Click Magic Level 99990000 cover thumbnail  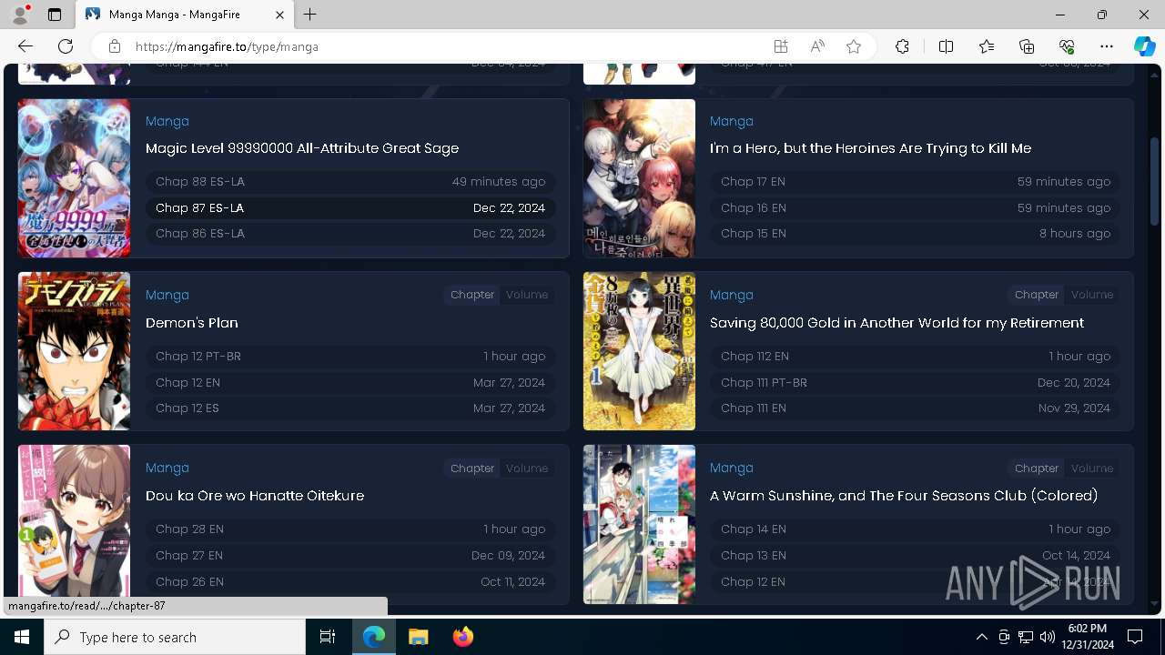click(74, 178)
